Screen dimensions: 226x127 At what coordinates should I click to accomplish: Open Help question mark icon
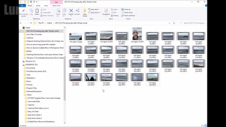click(x=206, y=6)
